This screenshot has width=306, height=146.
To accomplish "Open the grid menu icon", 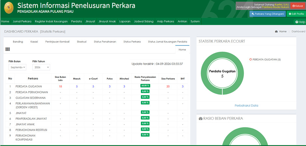I will pos(7,49).
